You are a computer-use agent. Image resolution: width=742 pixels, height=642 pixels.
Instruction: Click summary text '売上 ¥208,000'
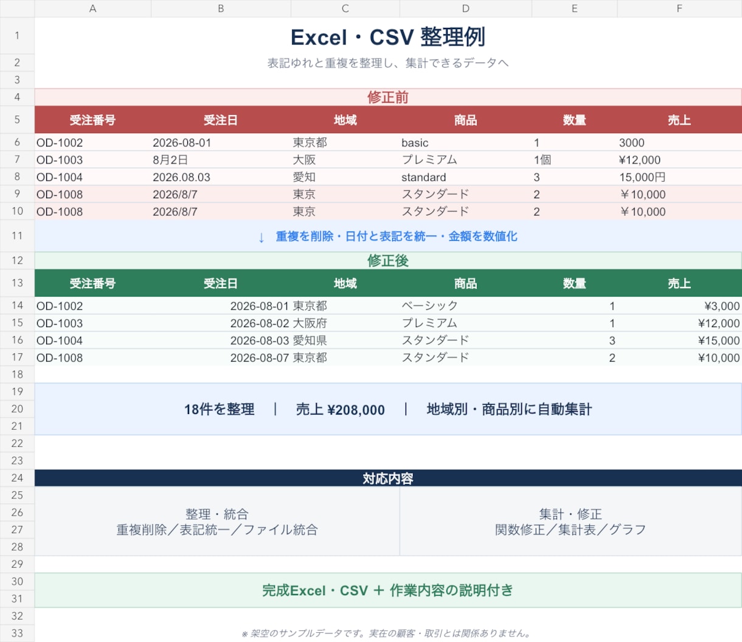pyautogui.click(x=341, y=410)
